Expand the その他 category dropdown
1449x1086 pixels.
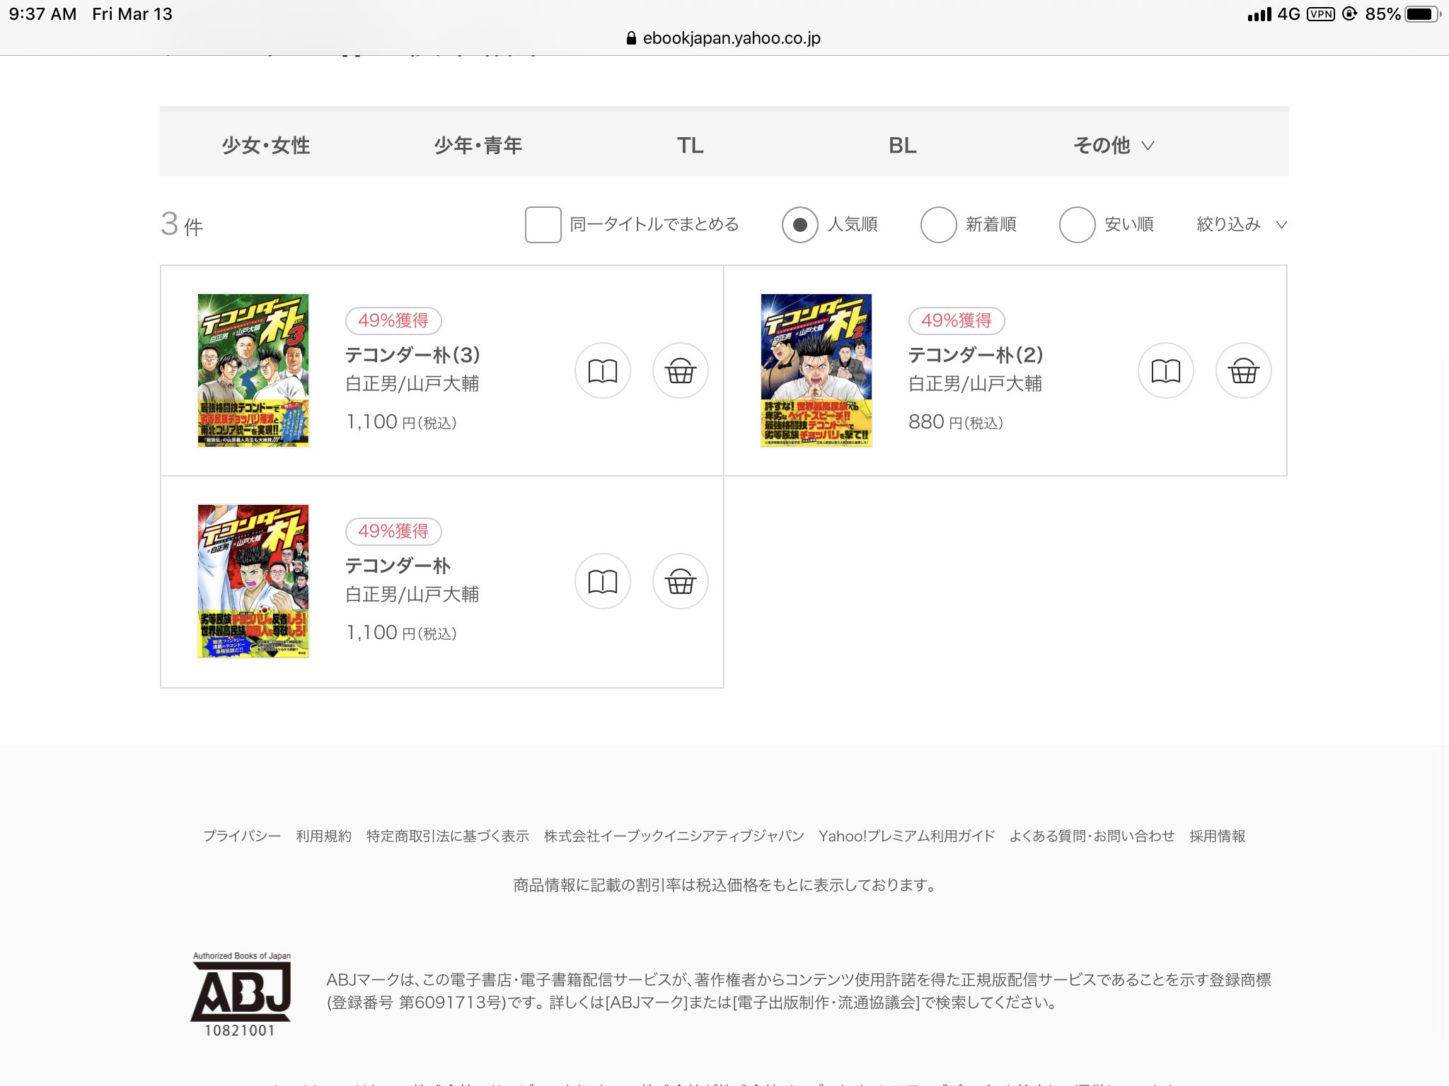1114,146
